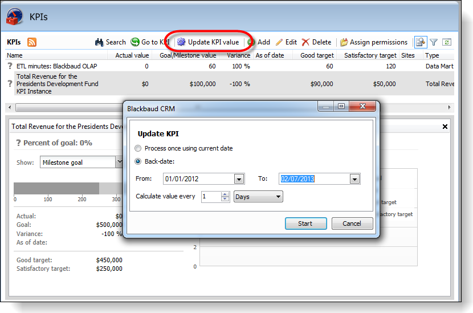Click the Update KPI value gear icon

181,42
